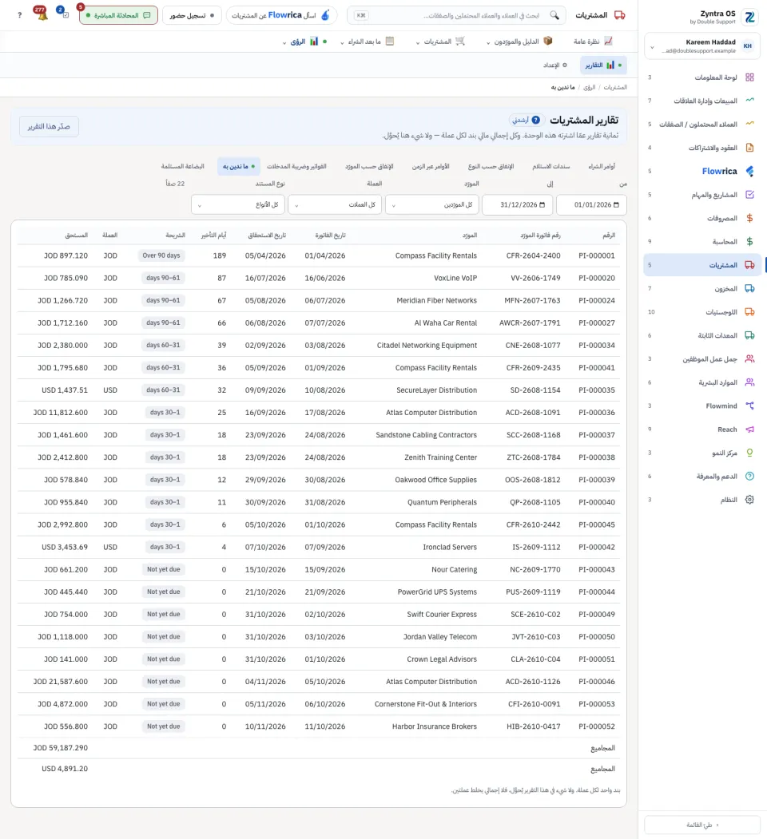The height and width of the screenshot is (839, 767).
Task: Expand the الرؤى insights menu
Action: point(304,42)
